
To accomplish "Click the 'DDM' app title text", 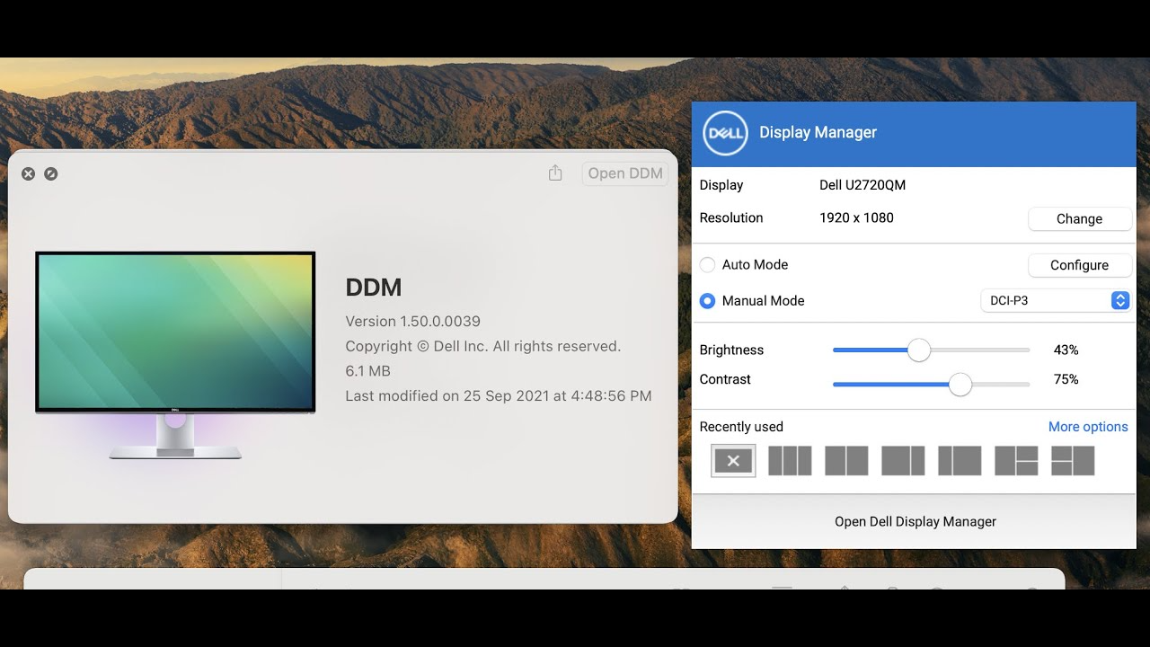I will click(374, 288).
